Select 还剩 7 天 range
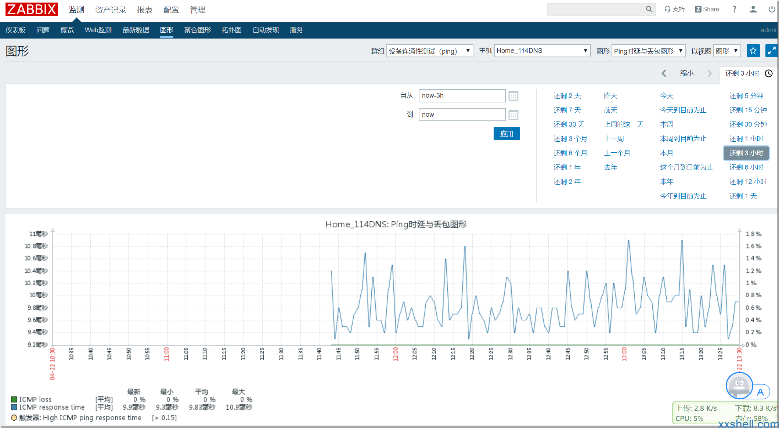779x428 pixels. 567,110
